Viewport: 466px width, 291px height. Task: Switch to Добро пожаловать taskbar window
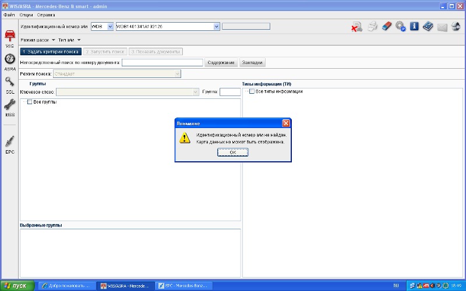[67, 286]
